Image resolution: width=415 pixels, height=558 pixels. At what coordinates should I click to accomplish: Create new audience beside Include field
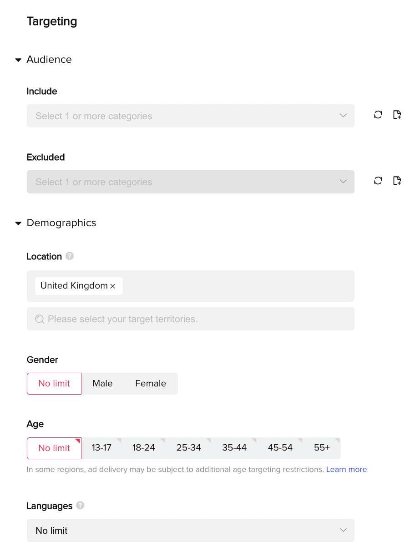pos(397,115)
